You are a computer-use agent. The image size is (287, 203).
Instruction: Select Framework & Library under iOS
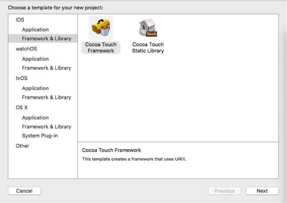point(43,39)
